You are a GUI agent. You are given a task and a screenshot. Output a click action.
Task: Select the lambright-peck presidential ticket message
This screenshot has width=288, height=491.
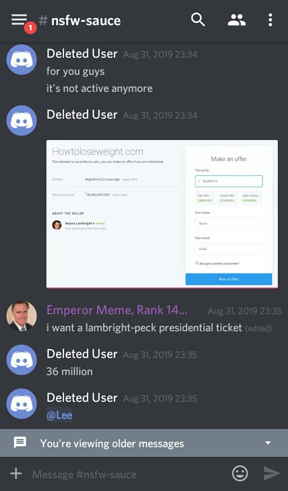(x=144, y=328)
